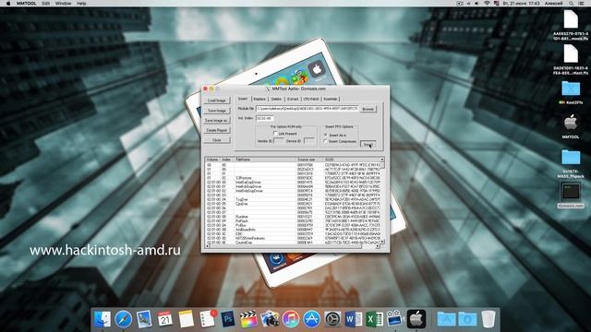Click the Vol. Index input field

click(265, 118)
